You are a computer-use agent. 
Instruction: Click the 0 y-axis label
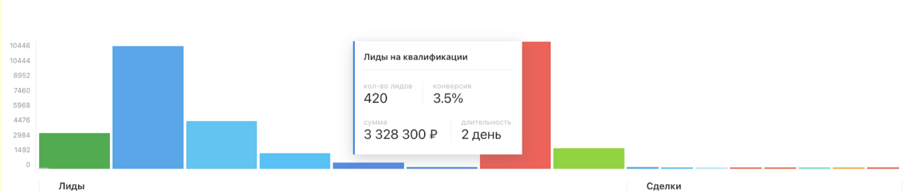pos(28,165)
